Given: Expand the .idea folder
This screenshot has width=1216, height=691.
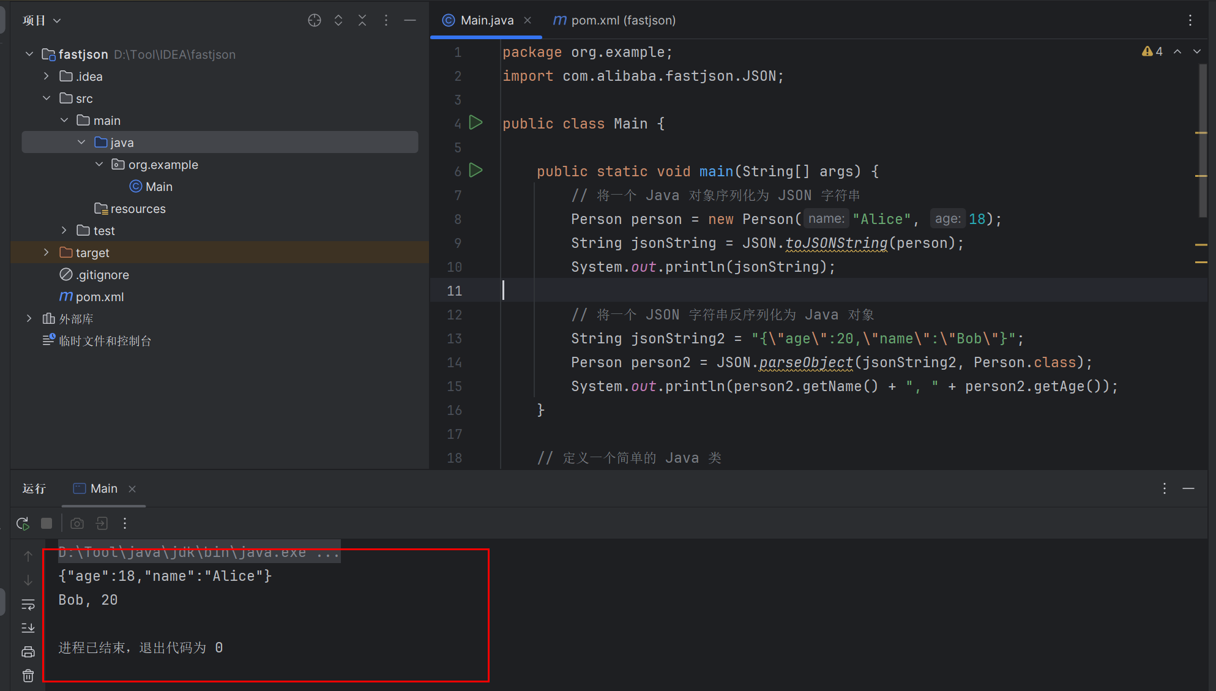Looking at the screenshot, I should (x=47, y=76).
